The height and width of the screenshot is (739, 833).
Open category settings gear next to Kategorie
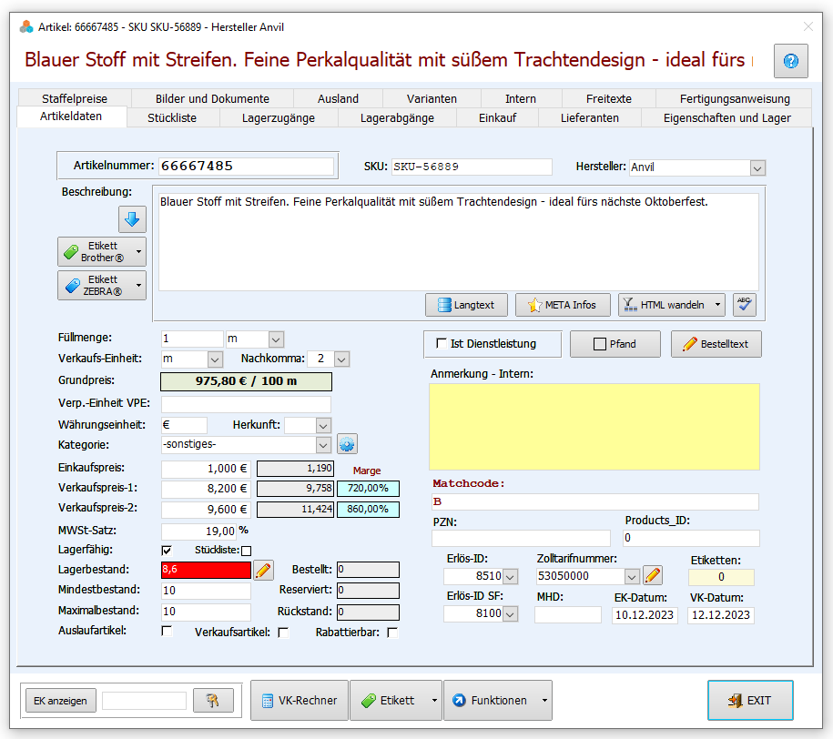pyautogui.click(x=347, y=444)
